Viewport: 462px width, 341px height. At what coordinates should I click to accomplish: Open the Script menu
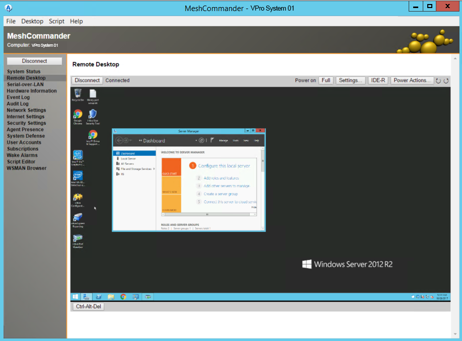pos(56,21)
